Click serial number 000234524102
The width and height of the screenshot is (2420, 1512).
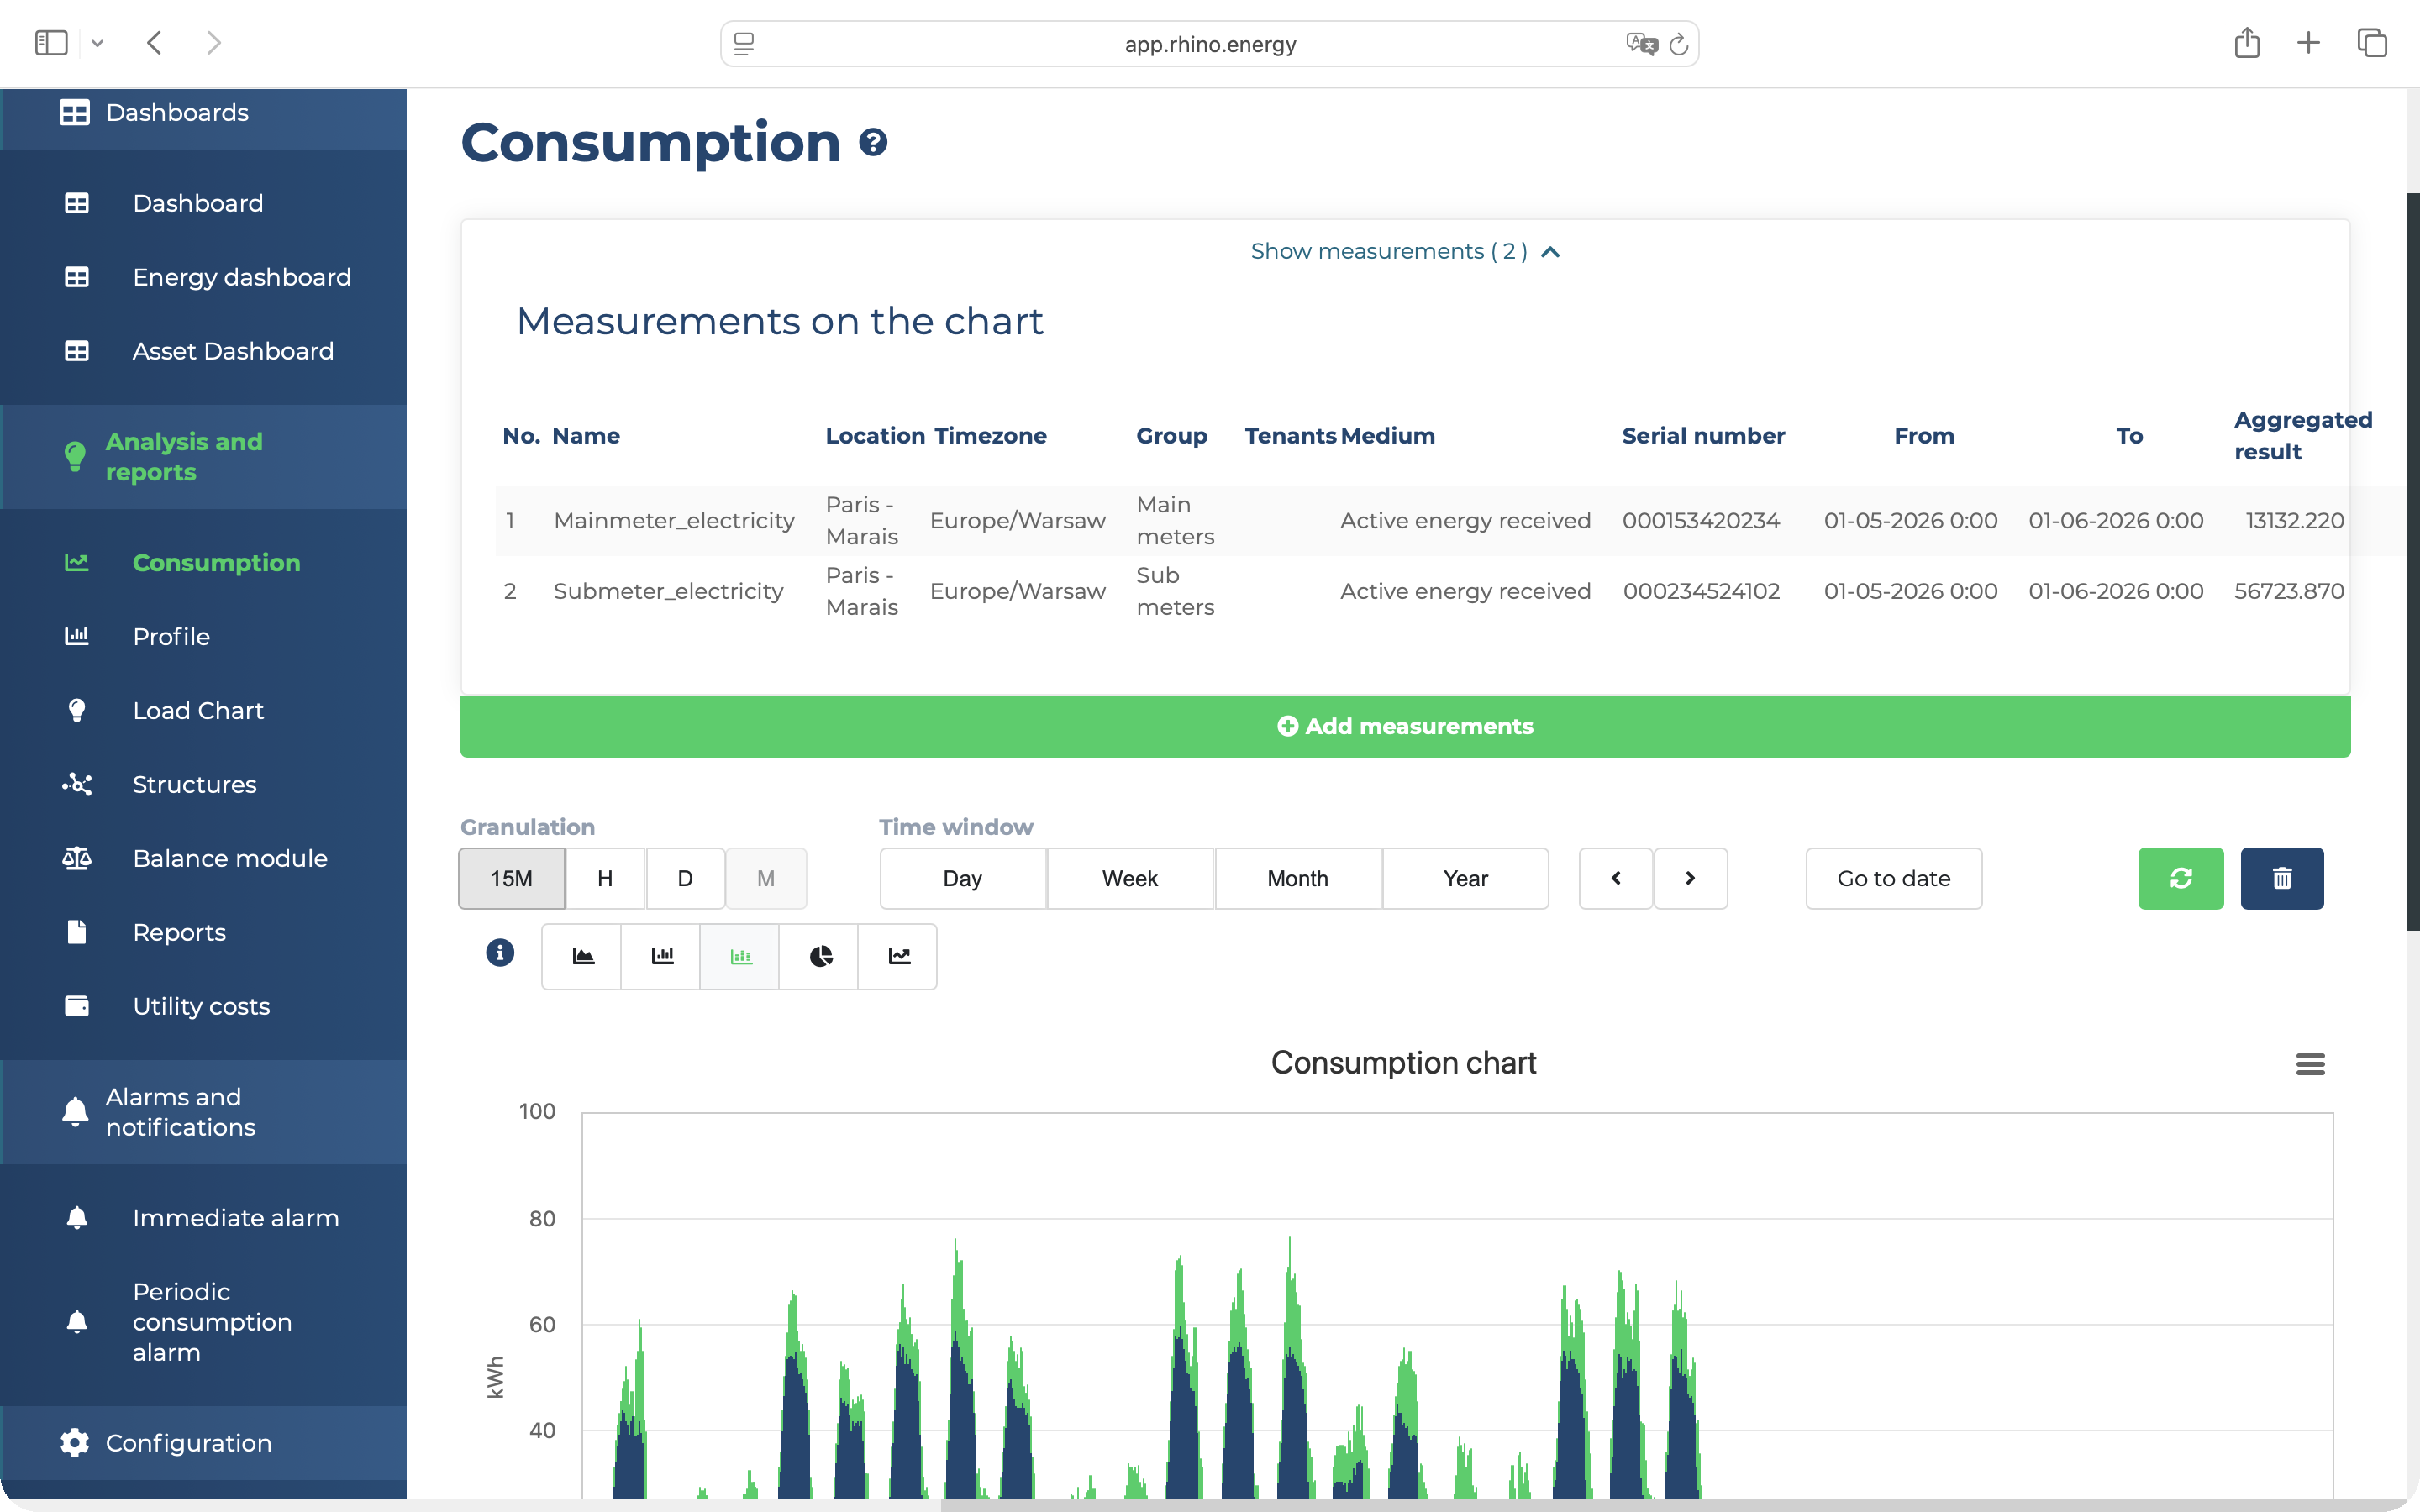(x=1701, y=591)
